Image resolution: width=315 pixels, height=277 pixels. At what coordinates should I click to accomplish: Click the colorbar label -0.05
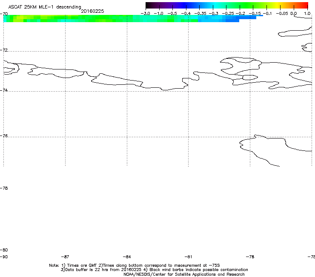282,14
